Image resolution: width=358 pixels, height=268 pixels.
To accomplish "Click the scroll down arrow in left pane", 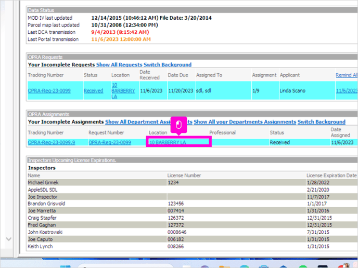I will (x=9, y=239).
